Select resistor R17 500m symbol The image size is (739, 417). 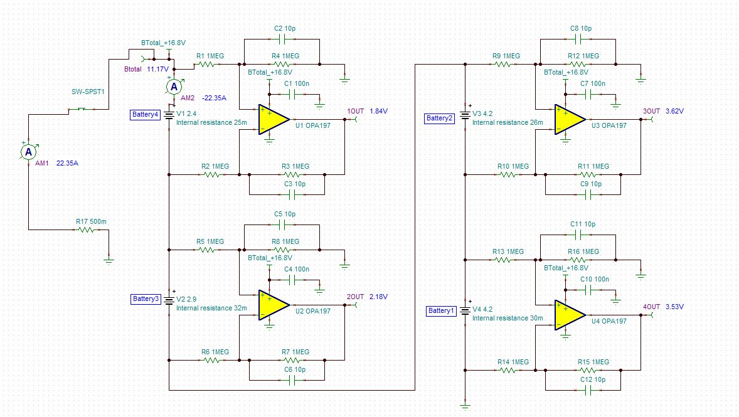point(86,230)
